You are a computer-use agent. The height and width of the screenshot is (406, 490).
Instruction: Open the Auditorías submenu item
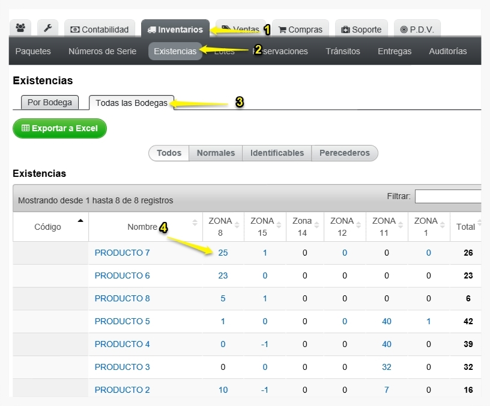(x=448, y=51)
